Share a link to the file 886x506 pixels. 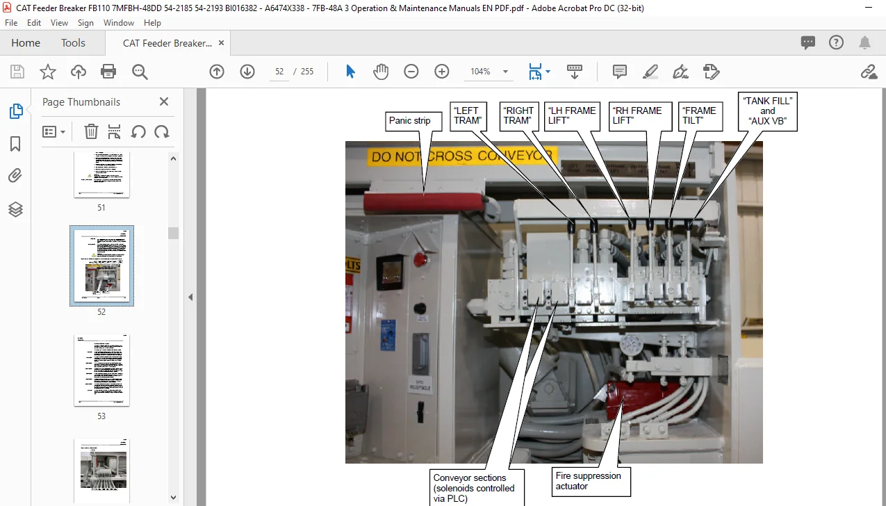[868, 72]
